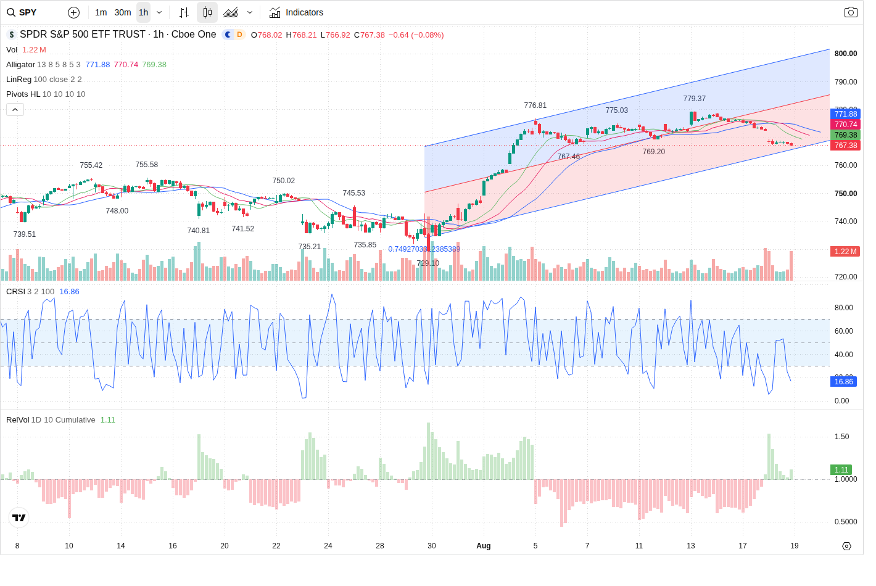
Task: Click the 30 date on time axis
Action: coord(432,546)
